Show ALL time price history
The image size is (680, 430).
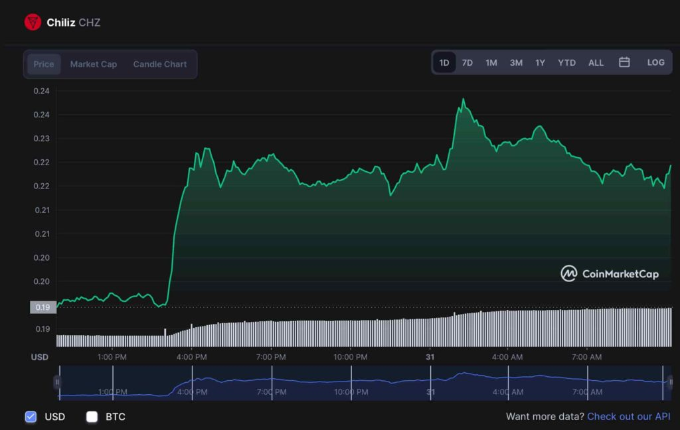point(596,63)
